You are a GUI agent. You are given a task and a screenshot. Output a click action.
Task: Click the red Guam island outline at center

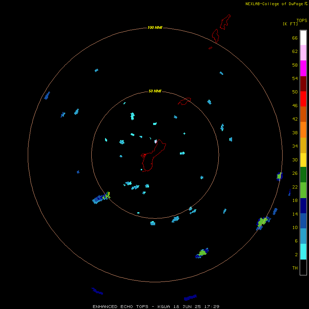tap(153, 156)
